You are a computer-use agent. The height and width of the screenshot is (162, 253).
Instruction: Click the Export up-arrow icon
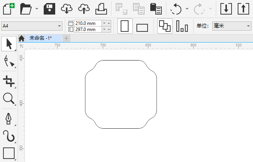point(243,8)
